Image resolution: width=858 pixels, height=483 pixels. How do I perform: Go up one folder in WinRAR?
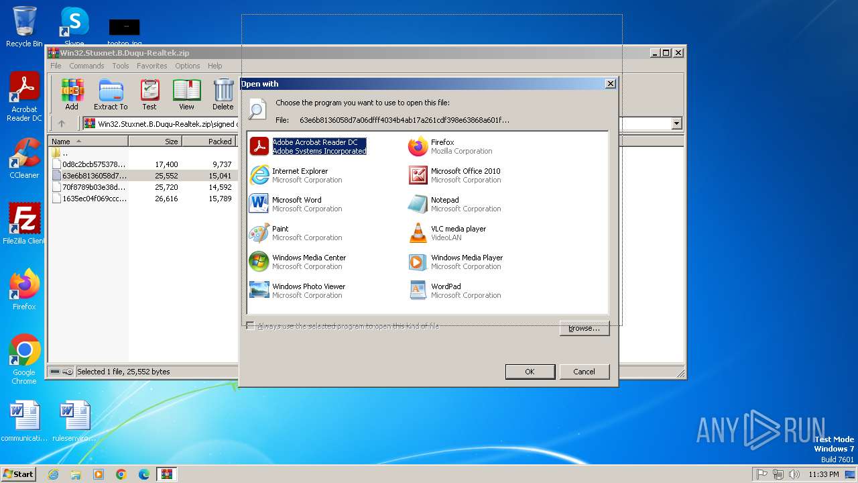pyautogui.click(x=62, y=123)
